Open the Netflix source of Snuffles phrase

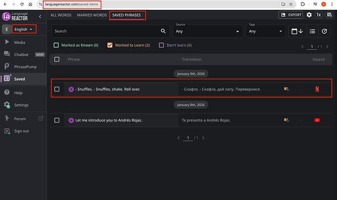point(317,89)
